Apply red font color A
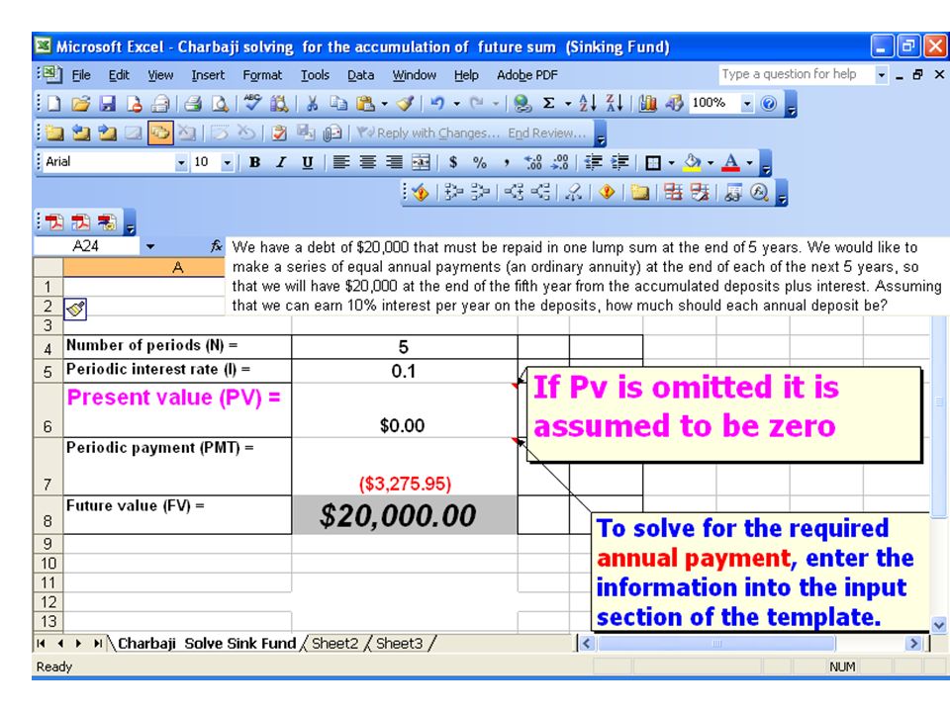 (731, 162)
